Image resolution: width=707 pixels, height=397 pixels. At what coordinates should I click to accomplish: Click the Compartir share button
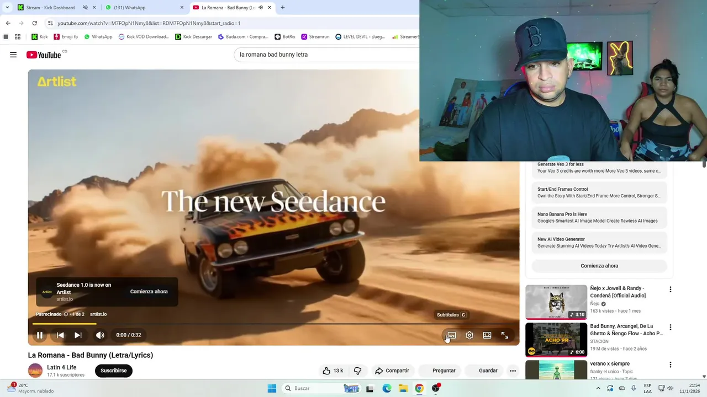coord(392,371)
